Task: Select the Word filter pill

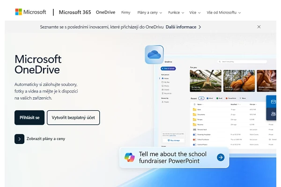Action: point(210,98)
